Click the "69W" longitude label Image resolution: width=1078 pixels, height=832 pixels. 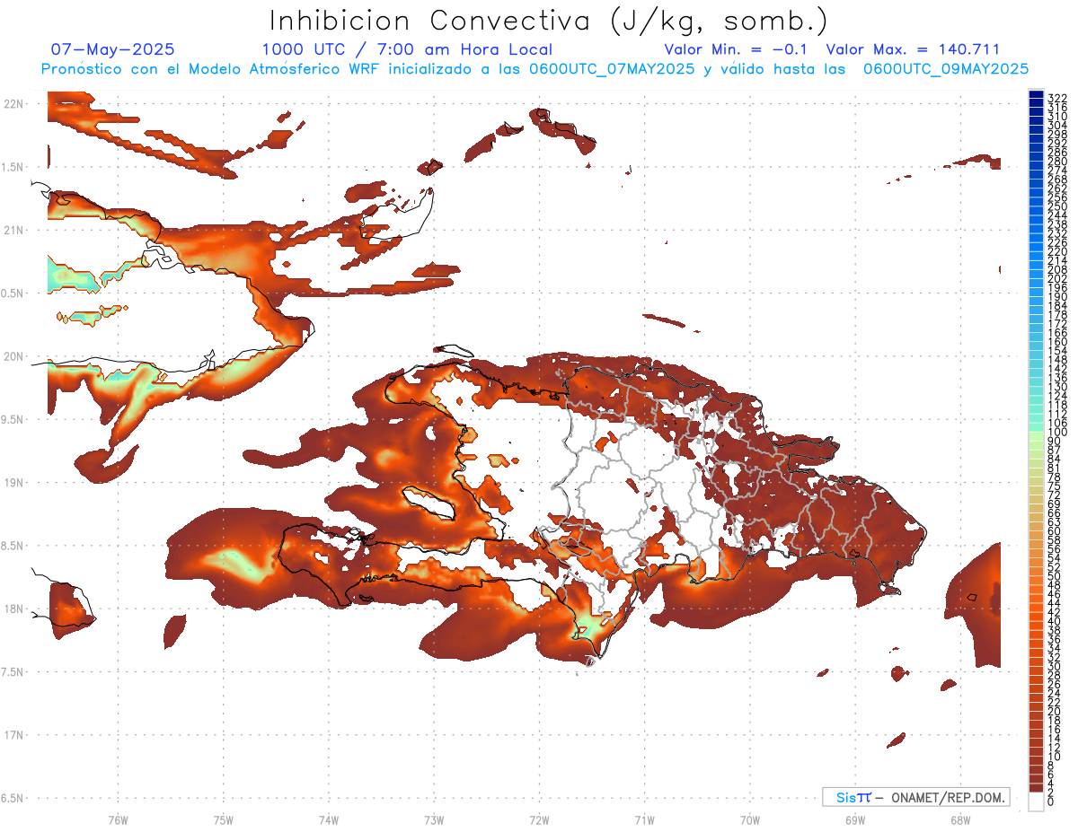point(854,819)
